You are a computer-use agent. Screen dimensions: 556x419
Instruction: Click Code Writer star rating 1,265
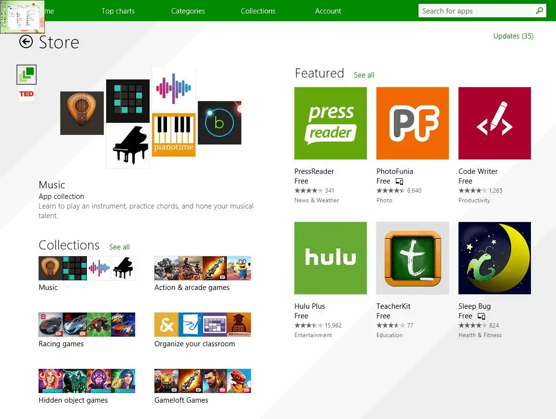click(x=481, y=190)
